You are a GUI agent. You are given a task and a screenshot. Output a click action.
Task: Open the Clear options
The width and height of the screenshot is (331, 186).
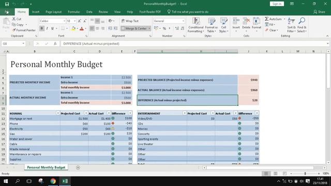tap(271, 30)
